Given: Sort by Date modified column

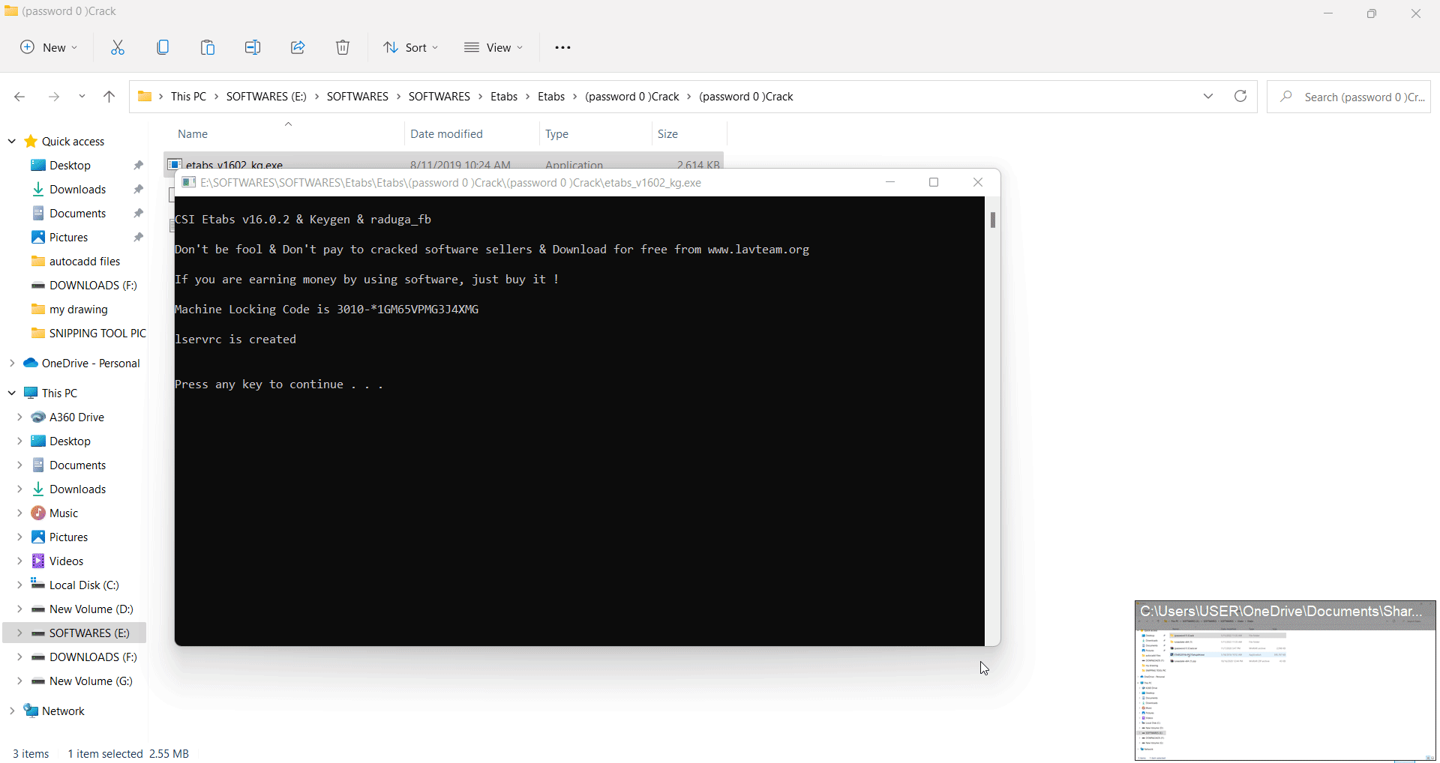Looking at the screenshot, I should click(x=446, y=134).
